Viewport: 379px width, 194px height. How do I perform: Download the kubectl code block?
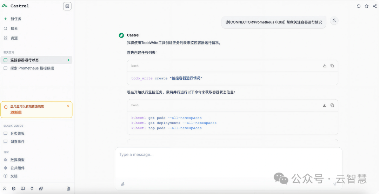[325, 105]
